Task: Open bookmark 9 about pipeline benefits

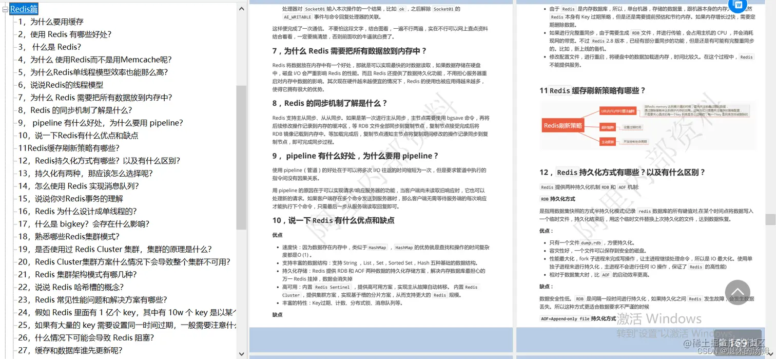Action: click(x=101, y=123)
